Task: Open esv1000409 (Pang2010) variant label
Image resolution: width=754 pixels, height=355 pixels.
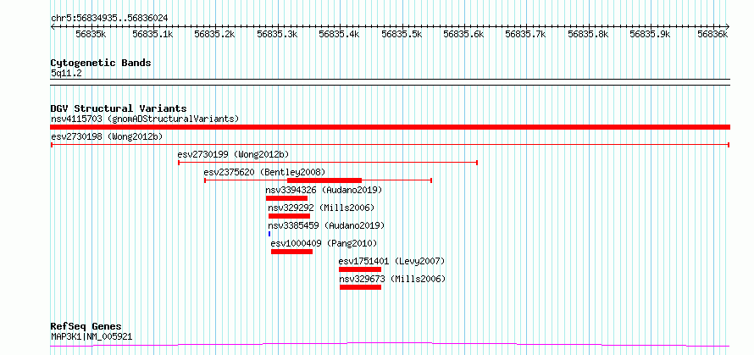Action: point(324,243)
